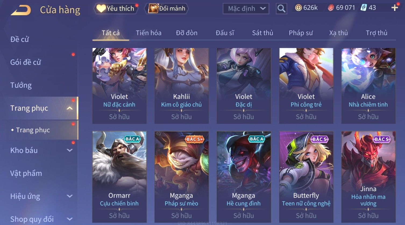Open Gói đề cử in sidebar
Viewport: 405px width, 225px height.
pos(26,62)
